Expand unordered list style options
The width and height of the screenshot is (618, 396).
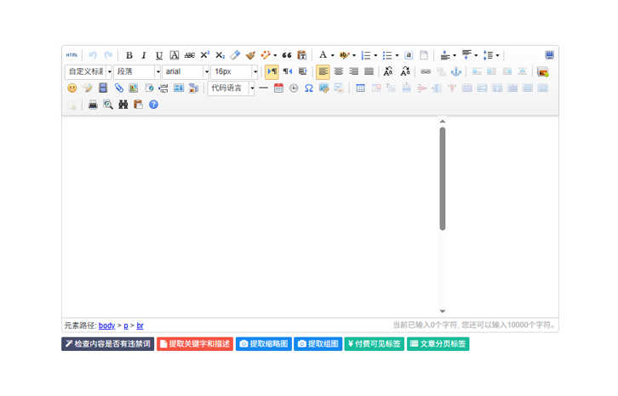pyautogui.click(x=397, y=55)
